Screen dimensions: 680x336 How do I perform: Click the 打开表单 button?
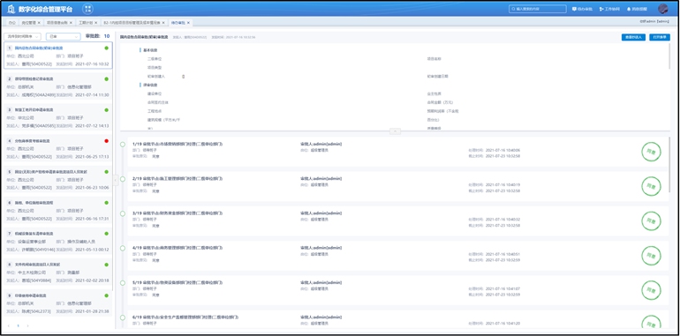659,37
